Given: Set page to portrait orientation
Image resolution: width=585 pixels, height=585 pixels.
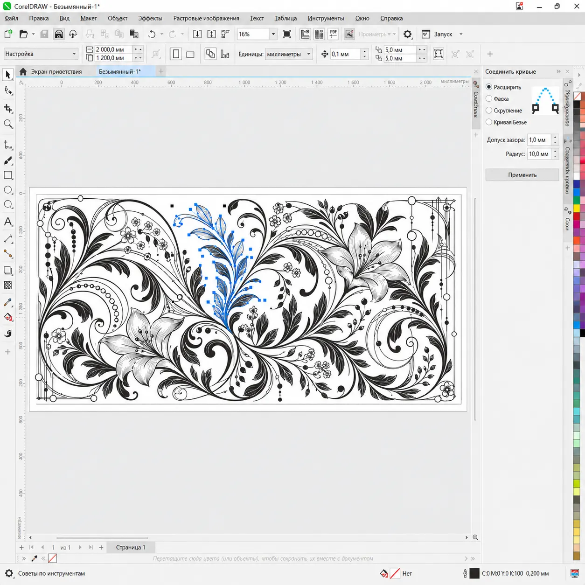Looking at the screenshot, I should click(x=176, y=54).
